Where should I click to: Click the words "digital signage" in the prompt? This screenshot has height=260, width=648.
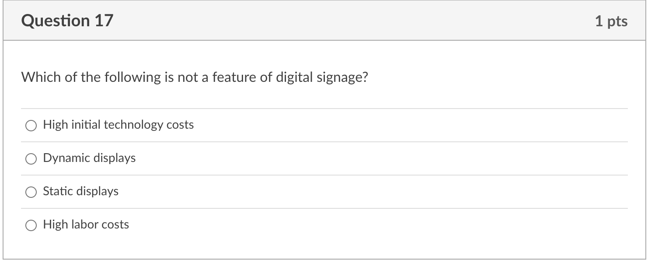tap(322, 77)
